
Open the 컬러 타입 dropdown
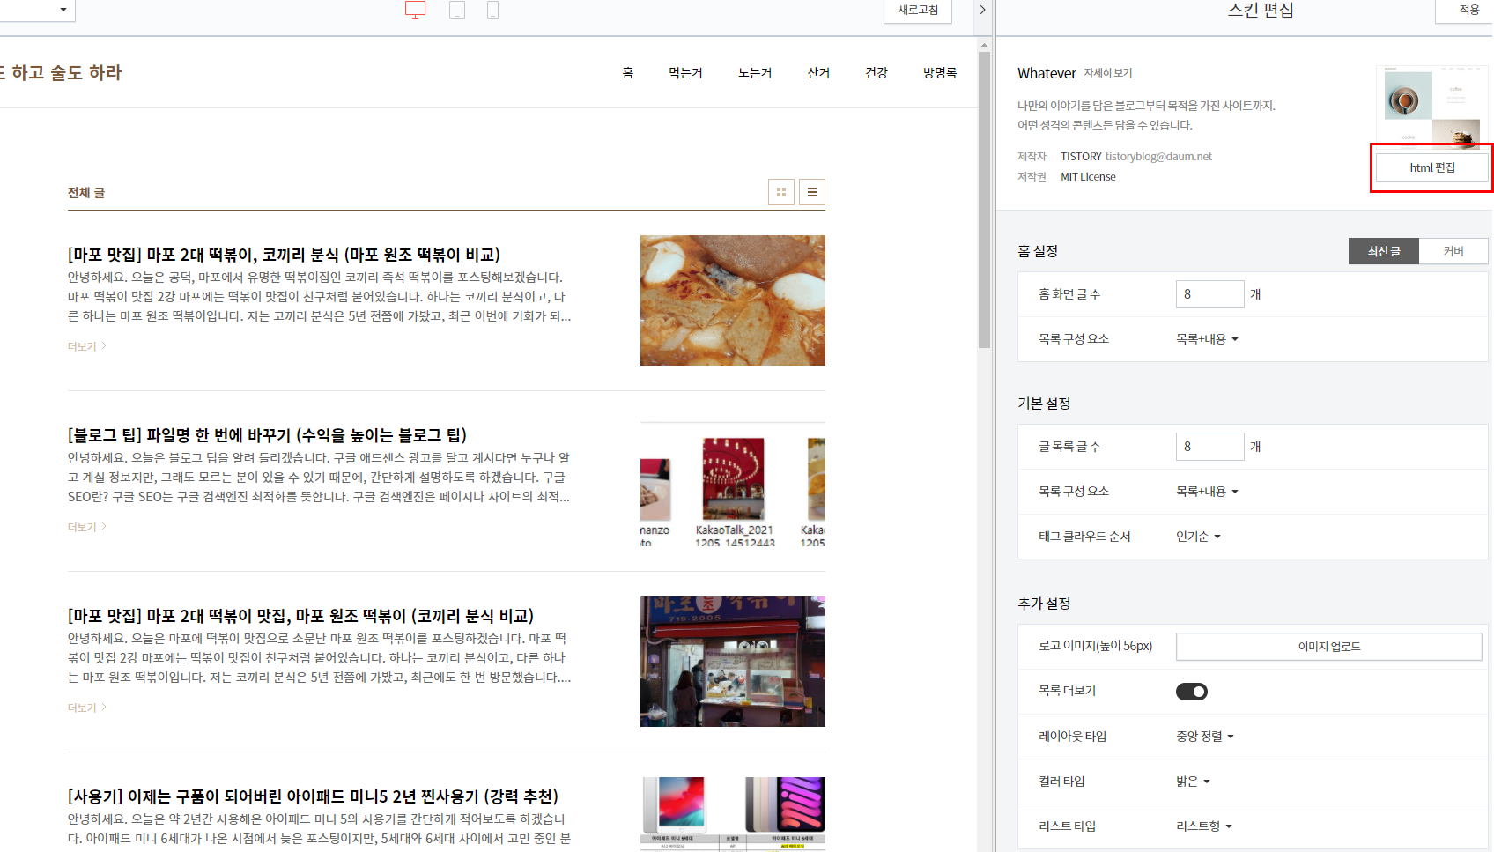coord(1191,781)
